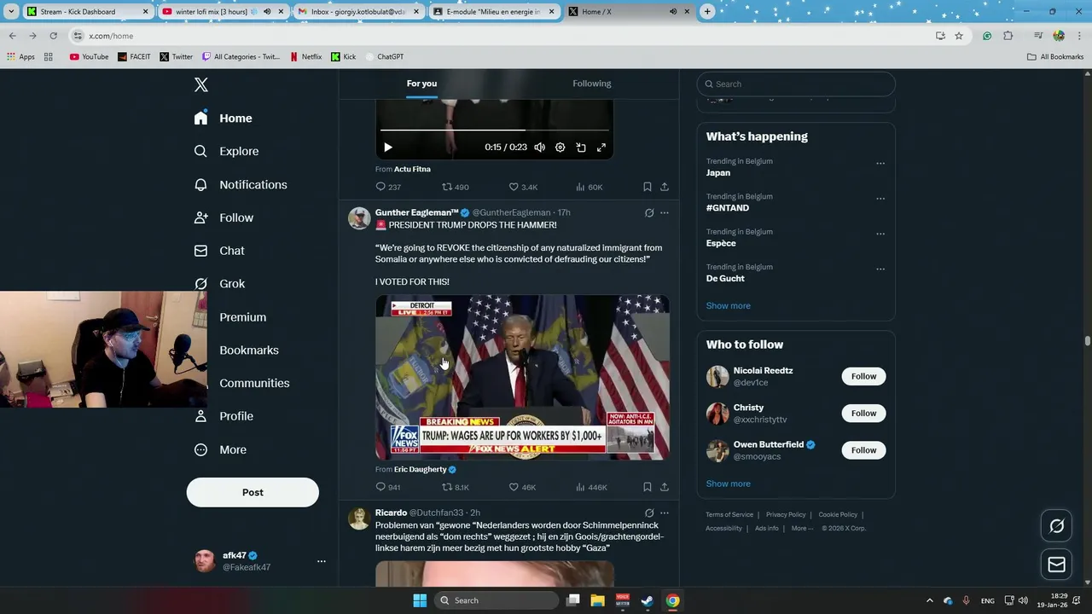1092x614 pixels.
Task: Like the post with 46K likes
Action: click(x=522, y=487)
